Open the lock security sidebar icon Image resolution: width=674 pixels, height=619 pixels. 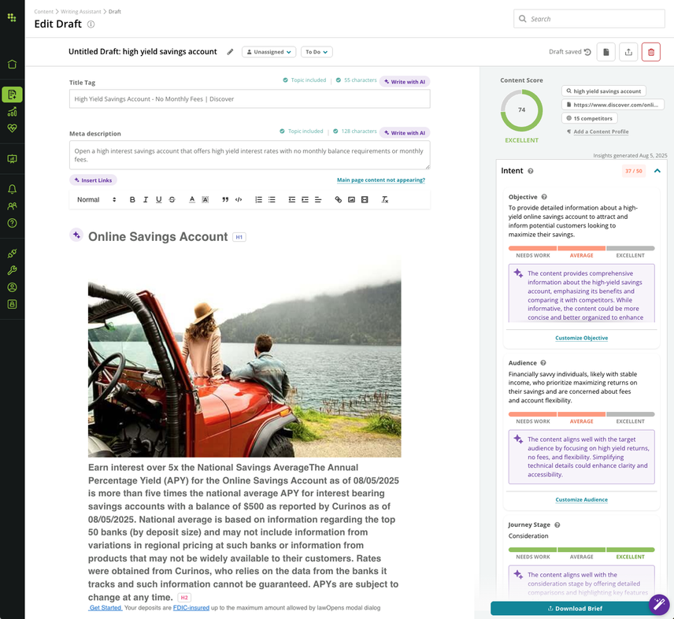pyautogui.click(x=12, y=304)
